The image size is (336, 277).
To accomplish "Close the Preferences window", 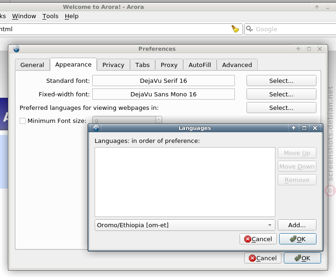I will [320, 49].
